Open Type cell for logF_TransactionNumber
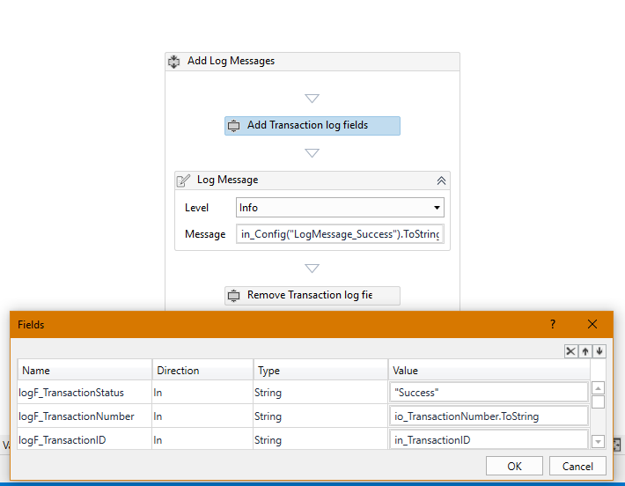Screen dimensions: 625x486 [320, 416]
